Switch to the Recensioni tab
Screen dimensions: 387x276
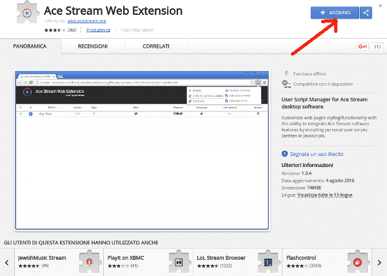(93, 46)
